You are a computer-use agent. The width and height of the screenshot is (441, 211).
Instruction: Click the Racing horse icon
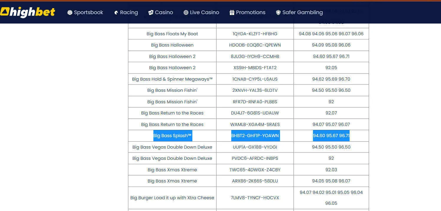point(116,12)
